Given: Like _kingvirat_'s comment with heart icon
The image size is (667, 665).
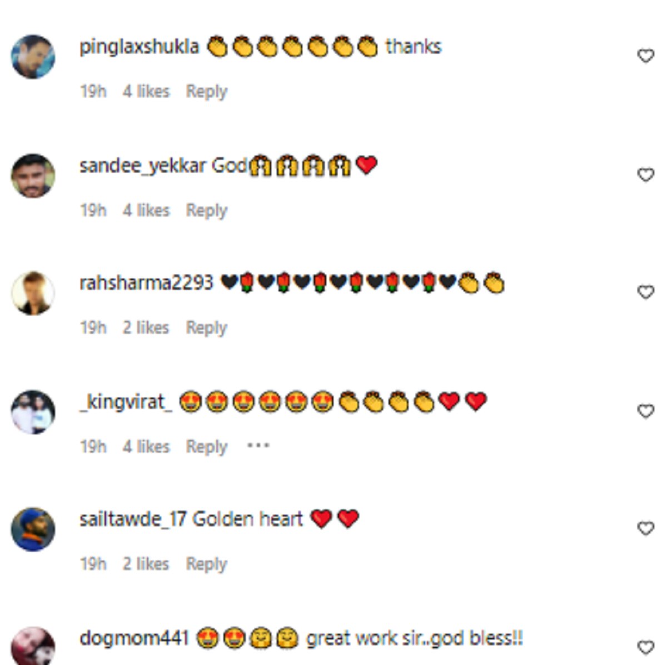Looking at the screenshot, I should (x=645, y=411).
